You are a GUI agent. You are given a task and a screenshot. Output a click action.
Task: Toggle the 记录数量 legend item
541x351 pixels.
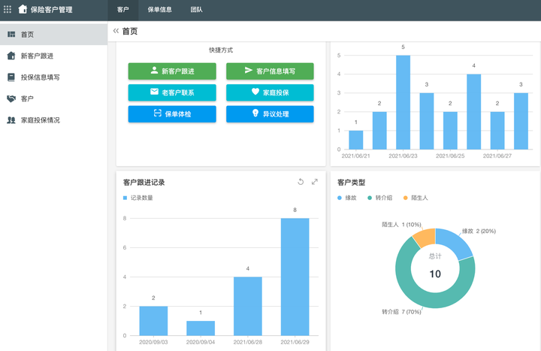[138, 198]
